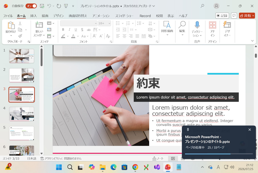The image size is (258, 173).
Task: Switch to normal view icon in status bar
Action: [x=173, y=159]
